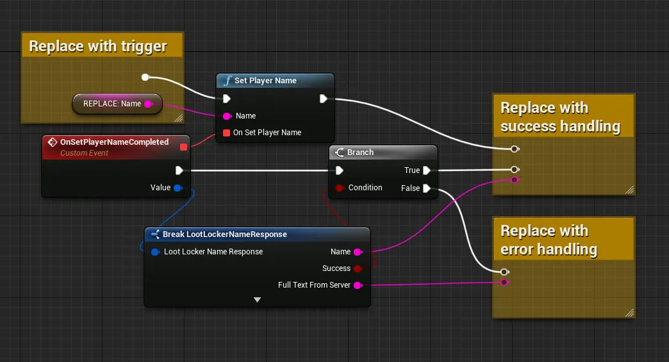Click the OnSetPlayerNameCompleted red delegate output pin

183,147
